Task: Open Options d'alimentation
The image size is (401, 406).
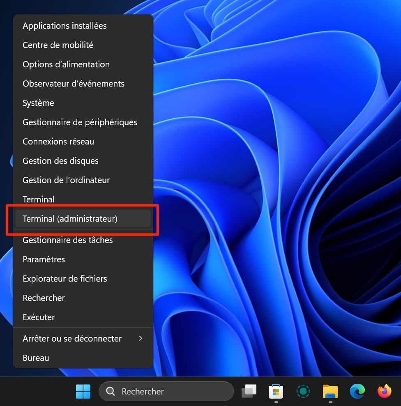Action: 83,64
